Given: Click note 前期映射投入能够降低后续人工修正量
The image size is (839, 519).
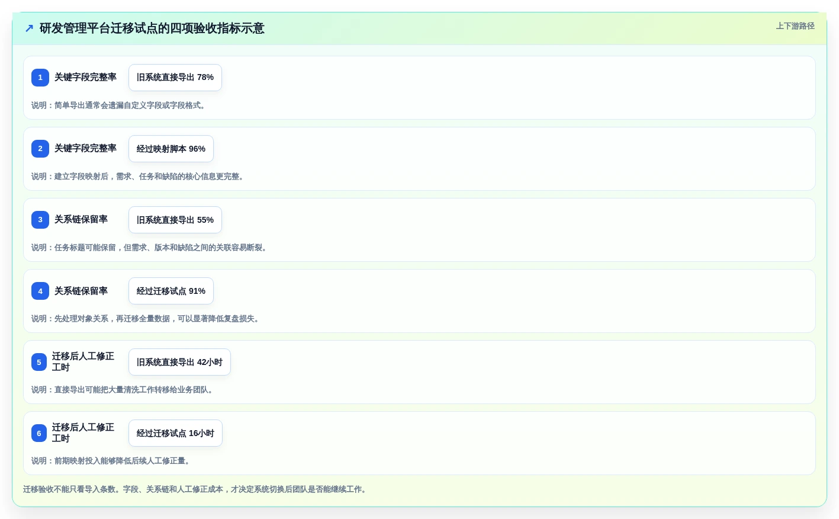Looking at the screenshot, I should pyautogui.click(x=111, y=461).
